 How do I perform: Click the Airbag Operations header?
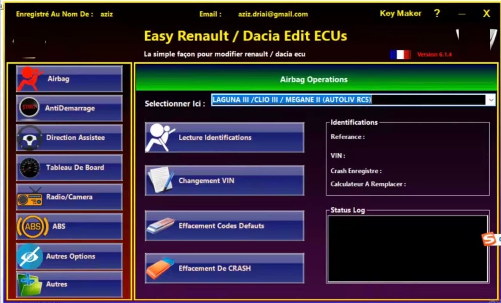314,79
